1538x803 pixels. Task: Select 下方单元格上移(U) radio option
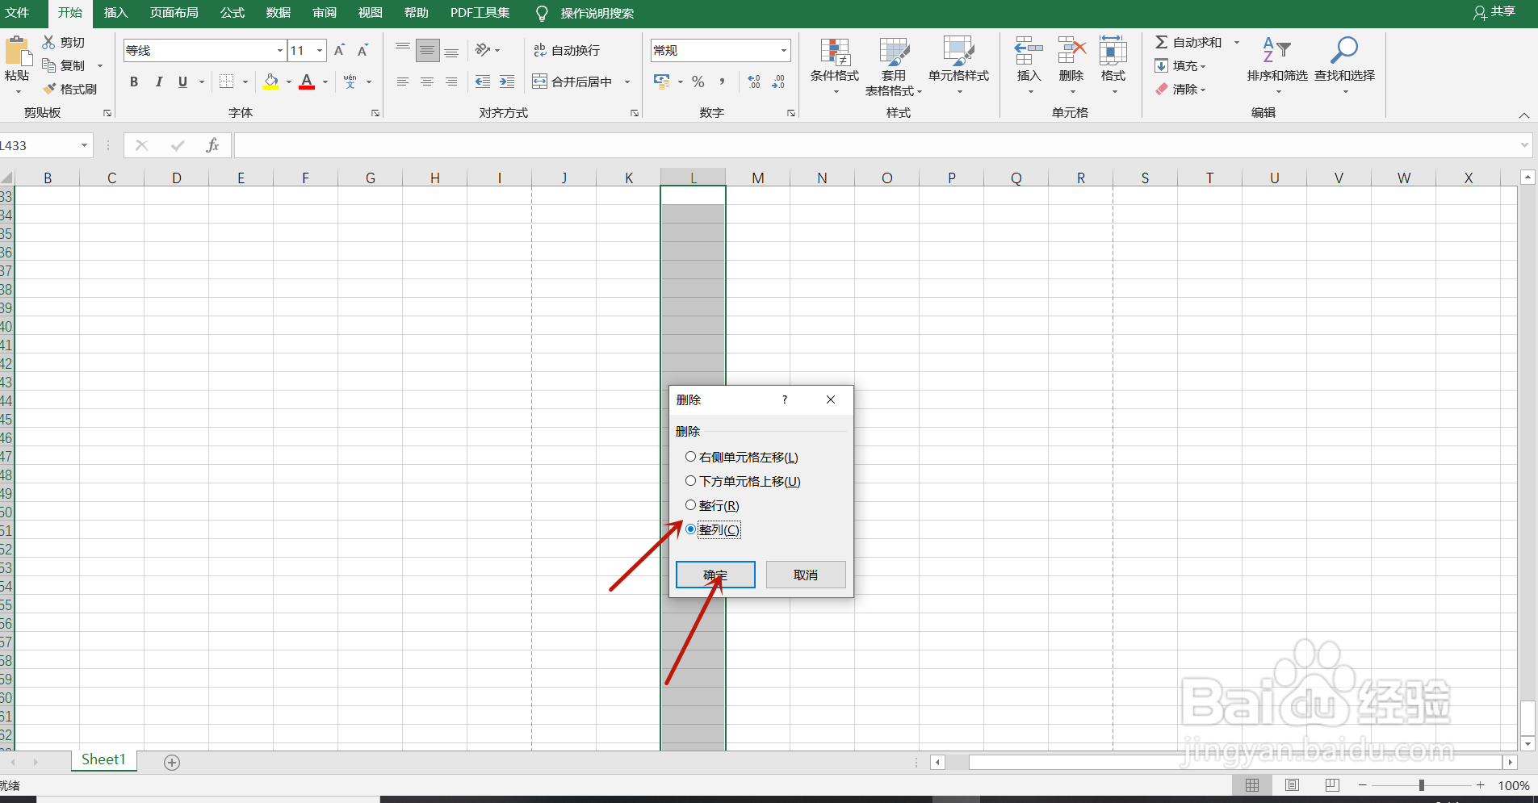pos(691,481)
